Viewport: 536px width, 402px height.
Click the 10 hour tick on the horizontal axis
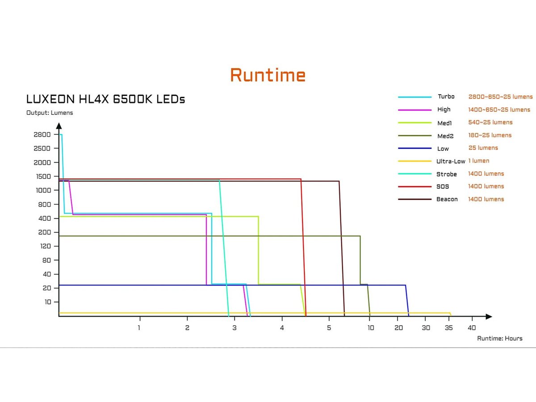(371, 328)
